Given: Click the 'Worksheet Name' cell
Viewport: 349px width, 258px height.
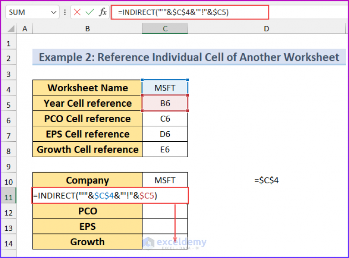Looking at the screenshot, I should click(87, 88).
